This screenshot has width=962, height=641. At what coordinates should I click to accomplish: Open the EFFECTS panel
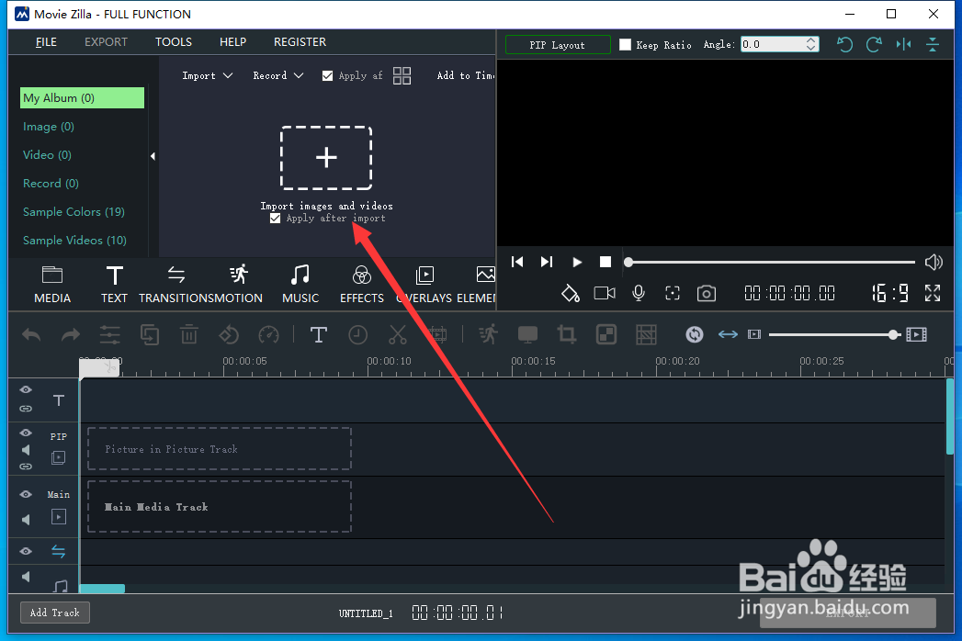point(361,285)
